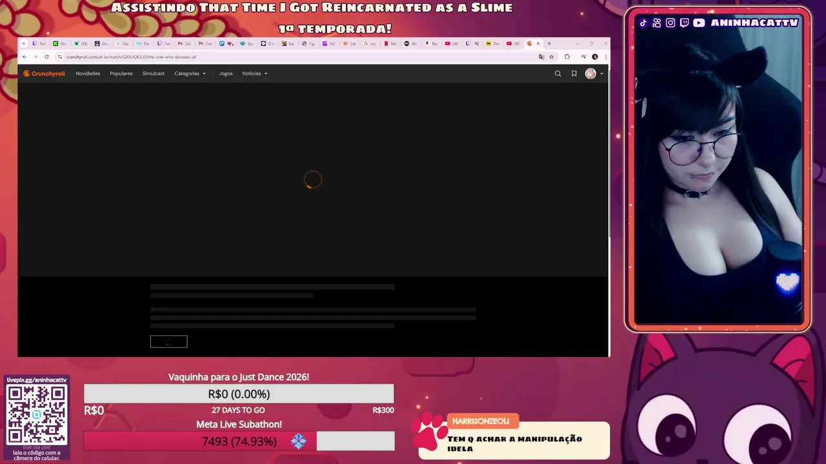Go back one page in browser

coord(25,57)
